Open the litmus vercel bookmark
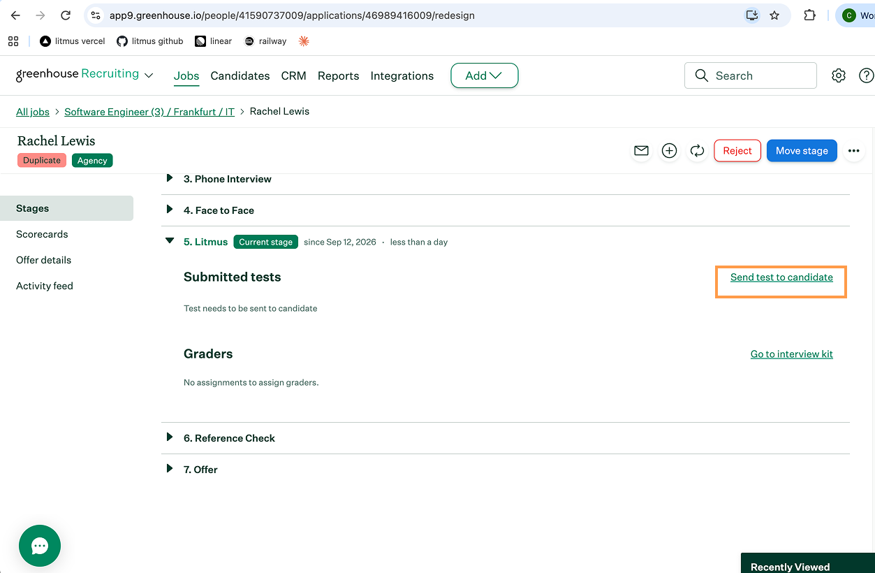Image resolution: width=875 pixels, height=573 pixels. [73, 41]
